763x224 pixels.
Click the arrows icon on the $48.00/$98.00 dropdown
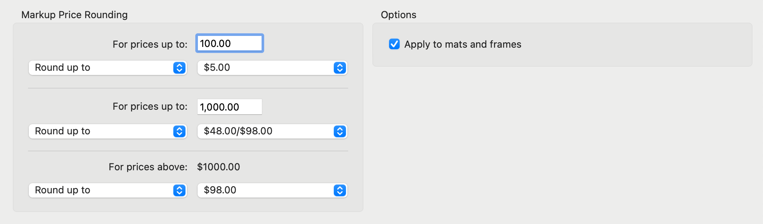[x=340, y=131]
